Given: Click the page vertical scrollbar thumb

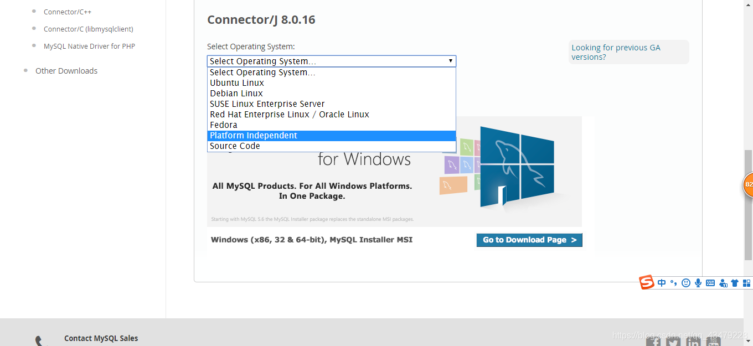Looking at the screenshot, I should 748,205.
